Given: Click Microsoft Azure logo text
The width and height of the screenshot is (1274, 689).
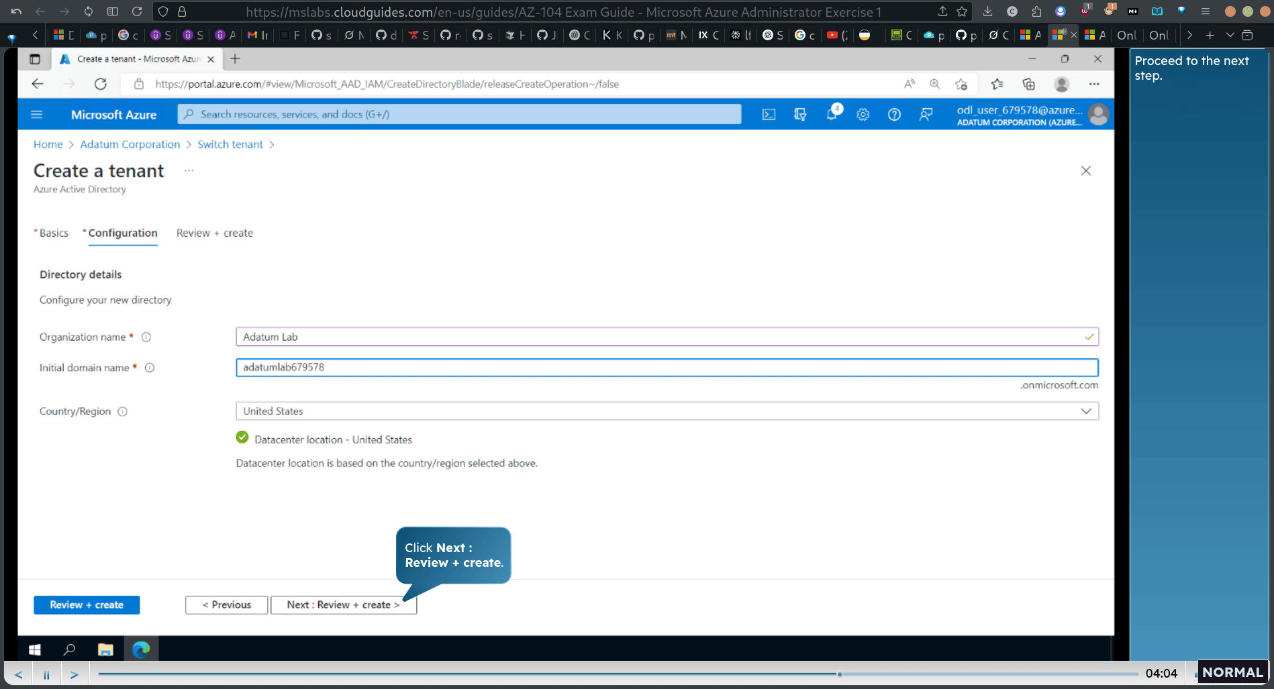Looking at the screenshot, I should pyautogui.click(x=114, y=115).
